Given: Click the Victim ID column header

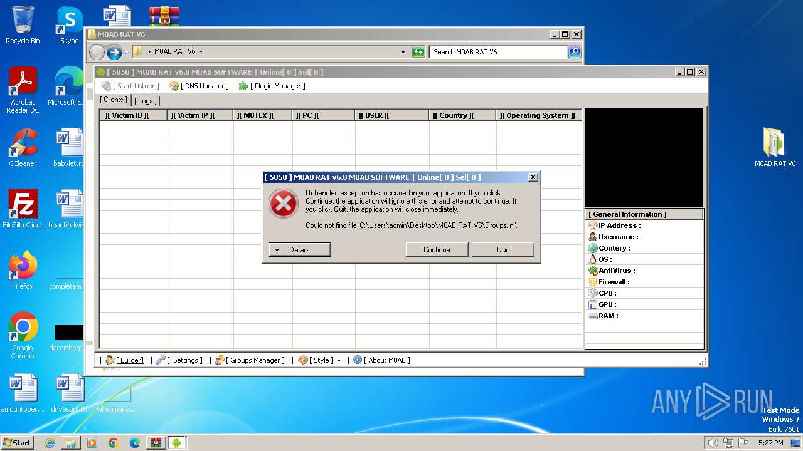Looking at the screenshot, I should click(133, 115).
